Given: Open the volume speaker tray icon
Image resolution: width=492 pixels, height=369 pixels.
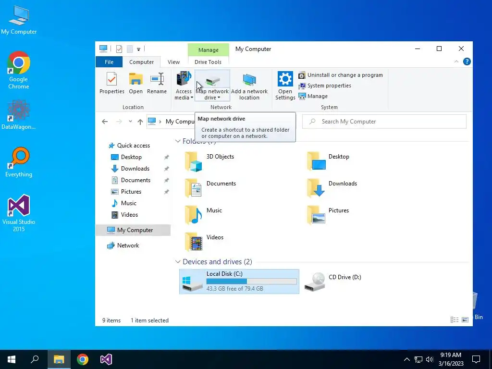Looking at the screenshot, I should tap(430, 359).
